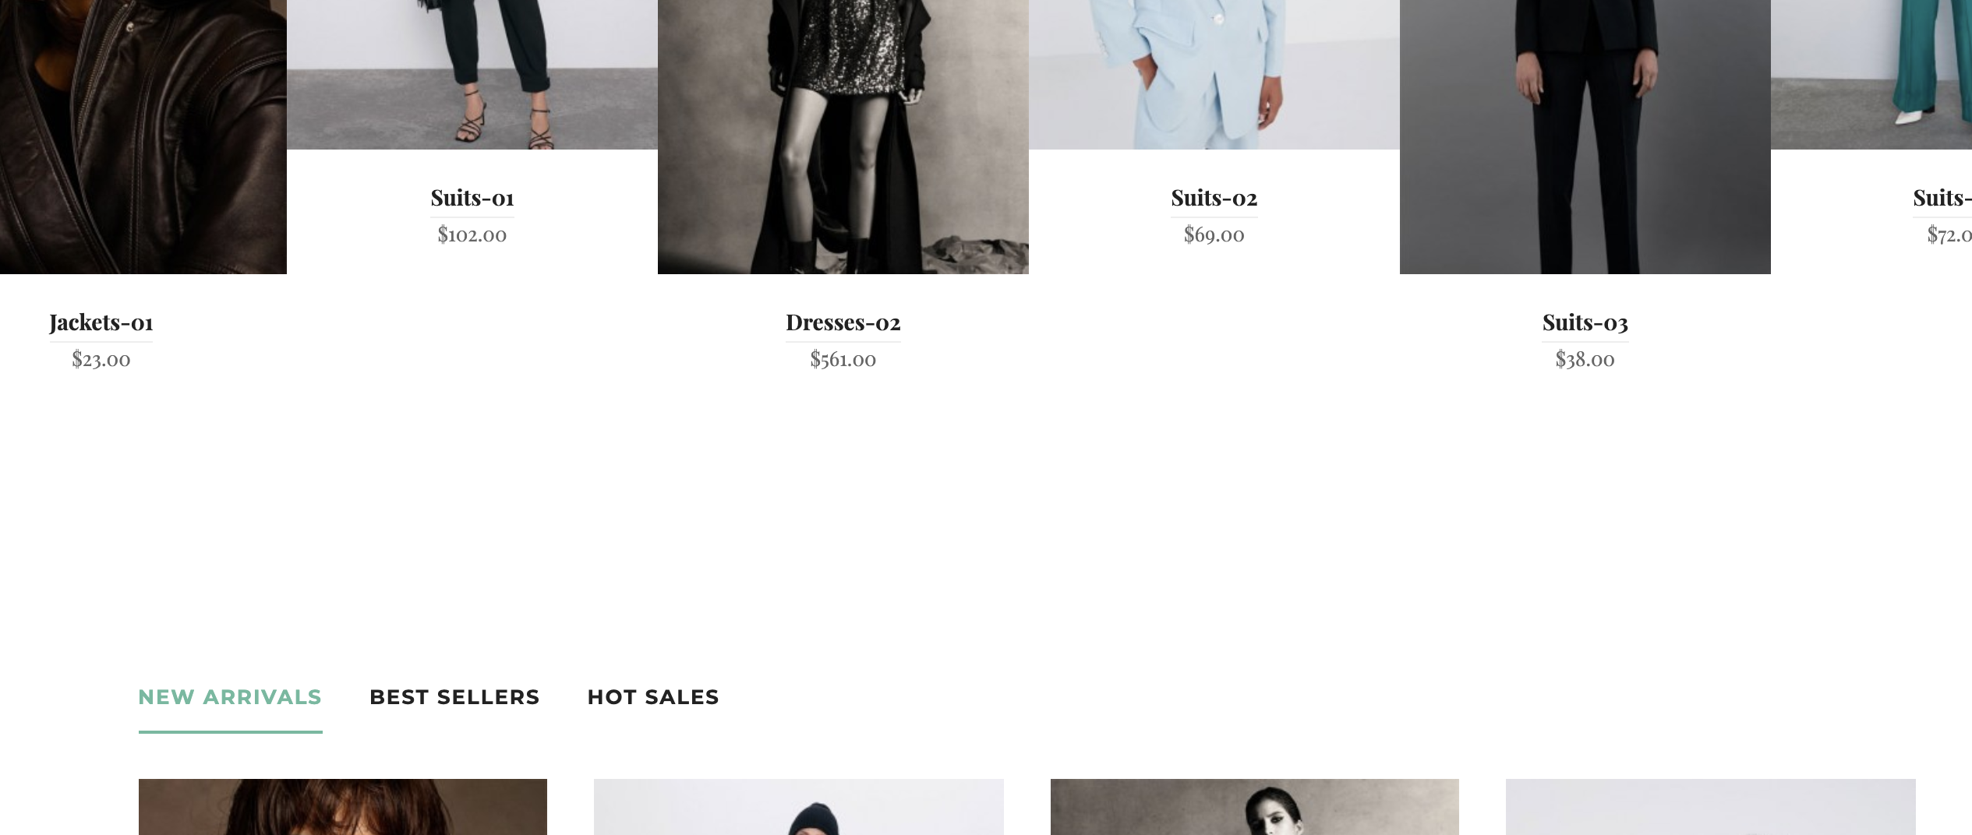Select the $561.00 price under Dresses-02
Screen dimensions: 1972x835
click(843, 359)
